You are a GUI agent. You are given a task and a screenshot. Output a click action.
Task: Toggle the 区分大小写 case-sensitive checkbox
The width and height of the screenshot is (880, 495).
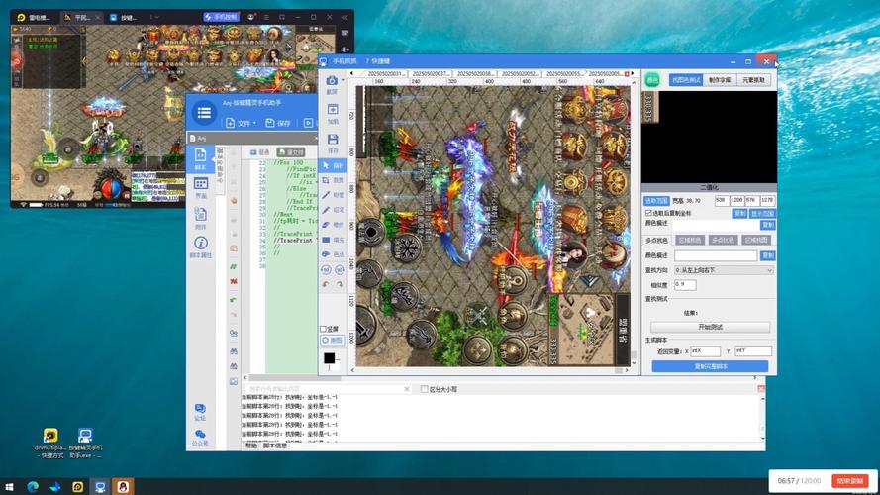tap(425, 389)
